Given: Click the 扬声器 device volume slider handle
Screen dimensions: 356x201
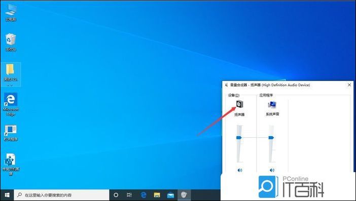Looking at the screenshot, I should pyautogui.click(x=239, y=138).
